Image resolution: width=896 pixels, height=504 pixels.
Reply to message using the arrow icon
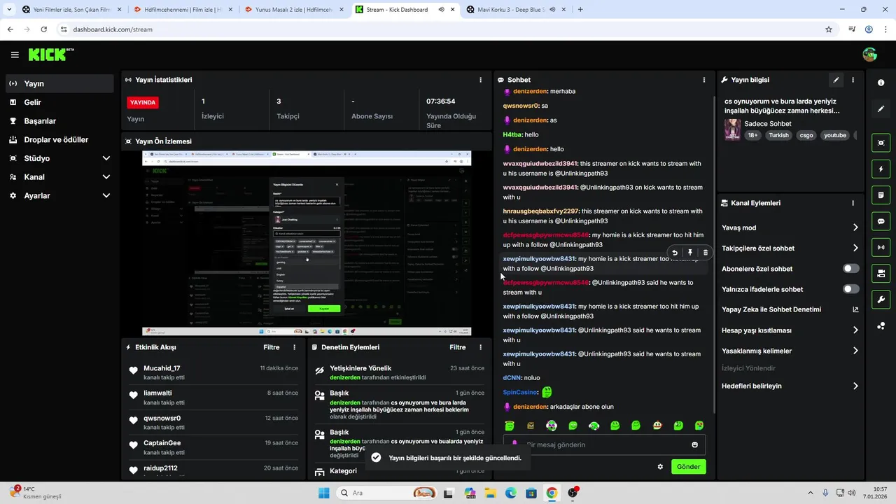tap(675, 253)
